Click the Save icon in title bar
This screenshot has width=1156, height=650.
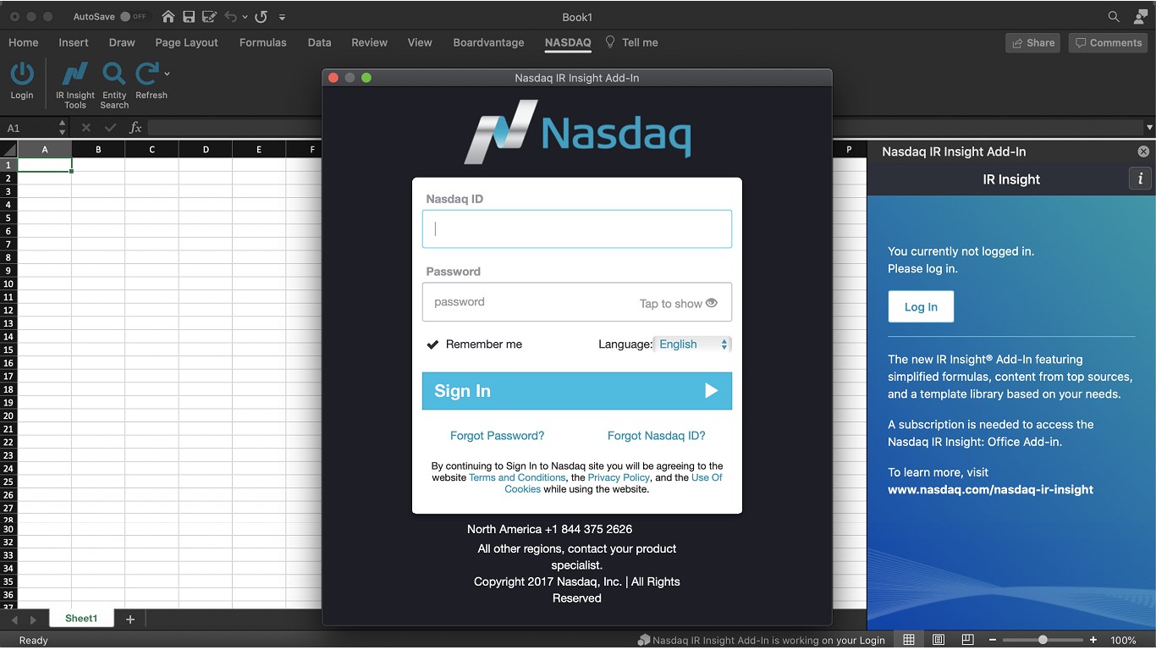click(x=189, y=17)
